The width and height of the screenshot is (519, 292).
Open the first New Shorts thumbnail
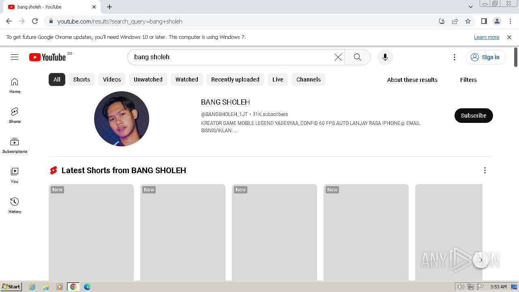pos(91,232)
